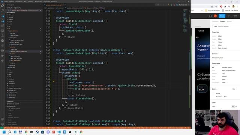Screen dimensions: 240x135
Task: Collapse the Dependencies section in the sidebar
Action: [x=11, y=106]
